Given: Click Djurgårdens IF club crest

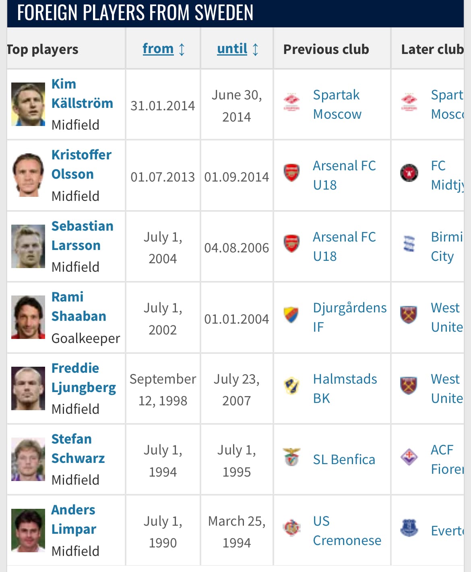Looking at the screenshot, I should (291, 315).
